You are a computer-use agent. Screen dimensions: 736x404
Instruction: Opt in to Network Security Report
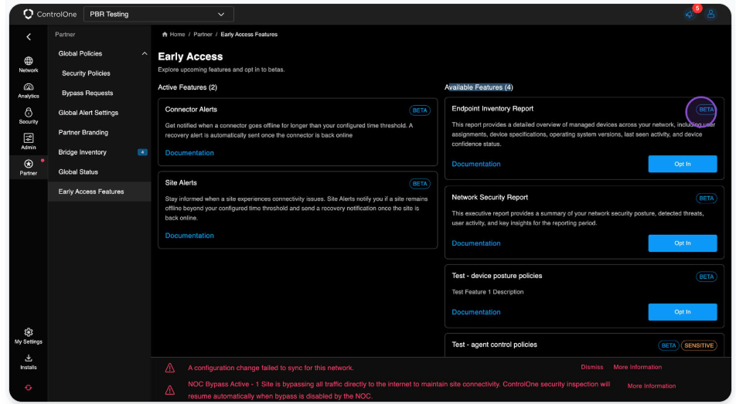[x=683, y=243]
